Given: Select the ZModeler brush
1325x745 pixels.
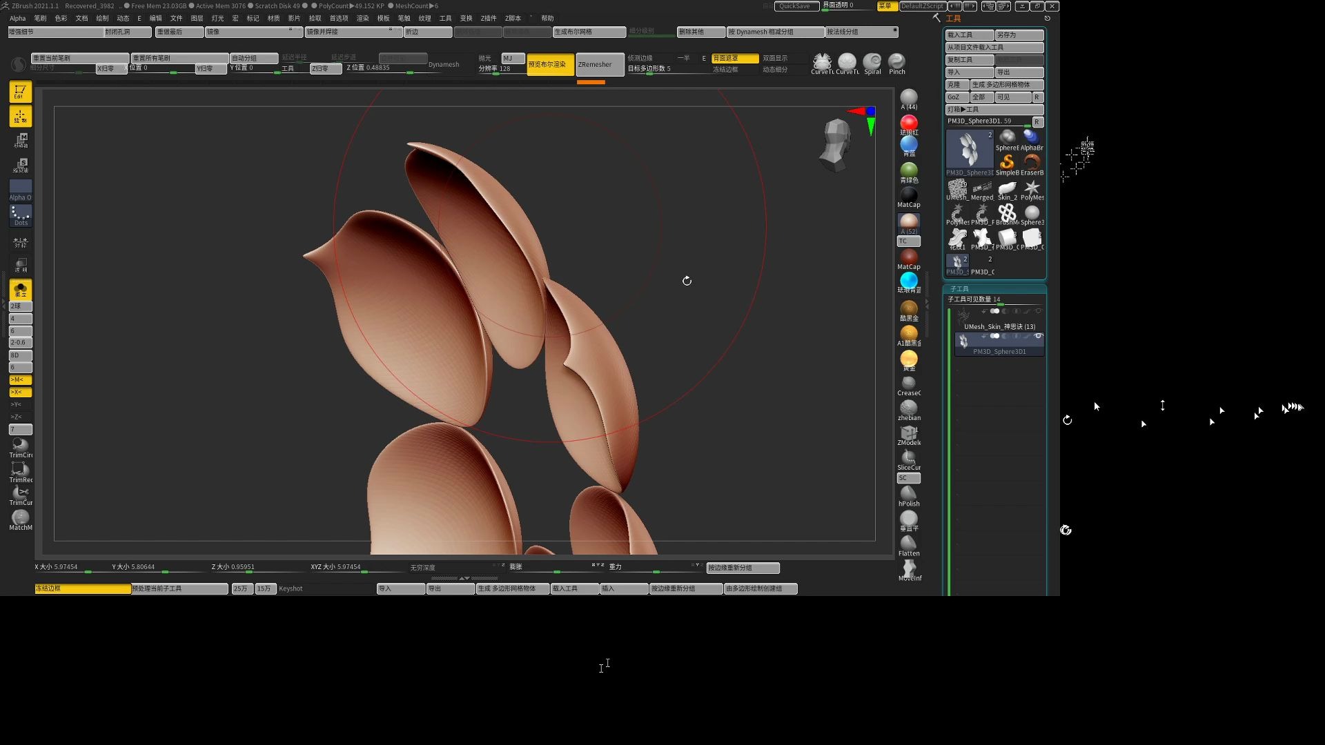Looking at the screenshot, I should [x=909, y=435].
